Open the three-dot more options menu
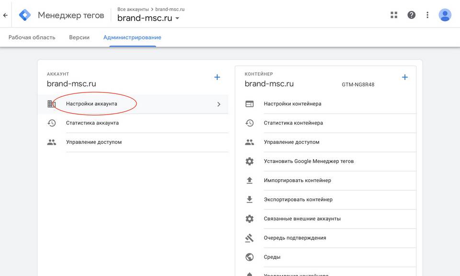The width and height of the screenshot is (460, 276). pyautogui.click(x=427, y=15)
